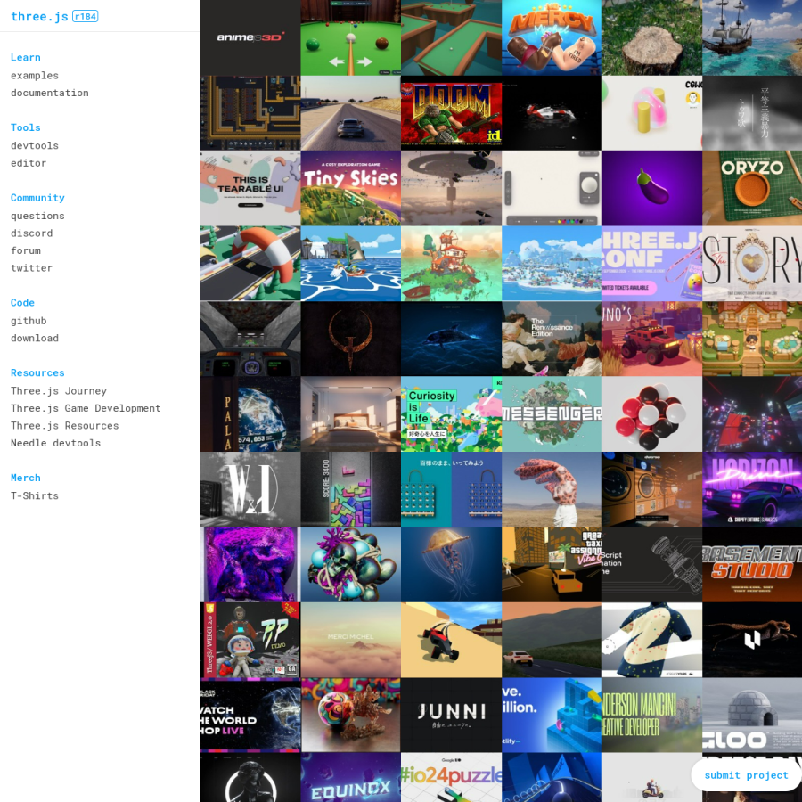Go to devtools under Tools
The image size is (802, 802).
(x=35, y=145)
